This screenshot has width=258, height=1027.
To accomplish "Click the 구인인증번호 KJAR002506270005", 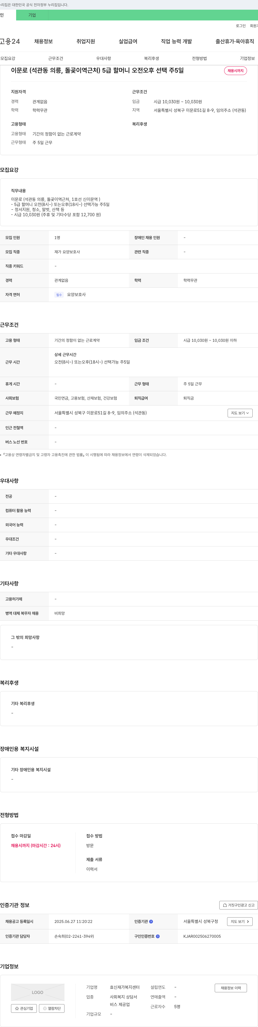I will (x=202, y=936).
